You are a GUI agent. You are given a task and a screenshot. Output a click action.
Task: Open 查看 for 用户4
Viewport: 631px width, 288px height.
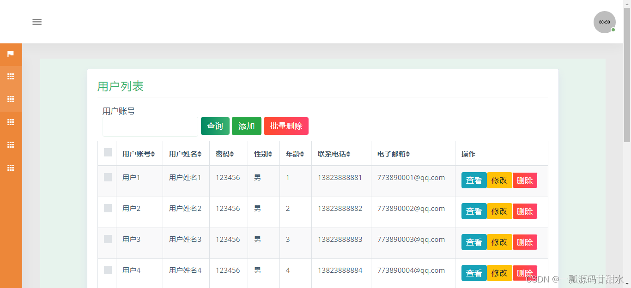point(474,273)
